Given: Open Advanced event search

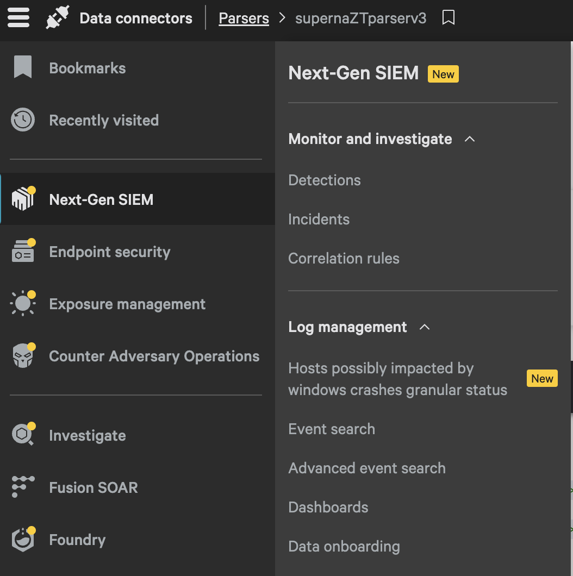Looking at the screenshot, I should pyautogui.click(x=367, y=468).
